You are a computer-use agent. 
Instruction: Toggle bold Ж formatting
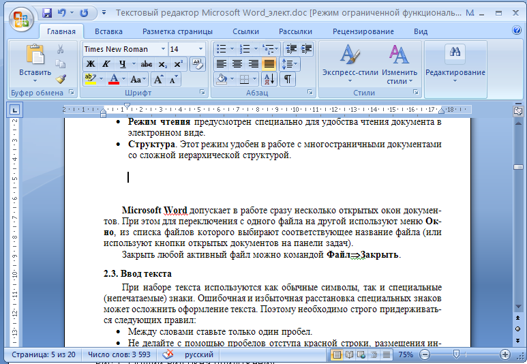point(91,64)
